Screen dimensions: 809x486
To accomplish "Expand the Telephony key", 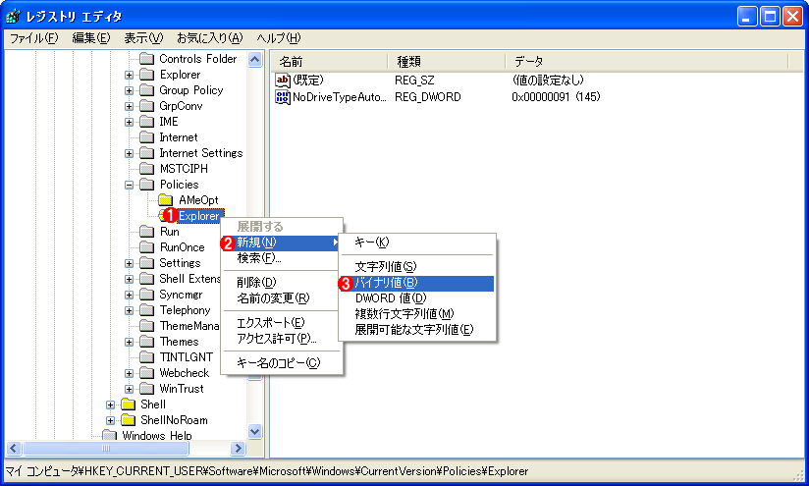I will tap(129, 310).
